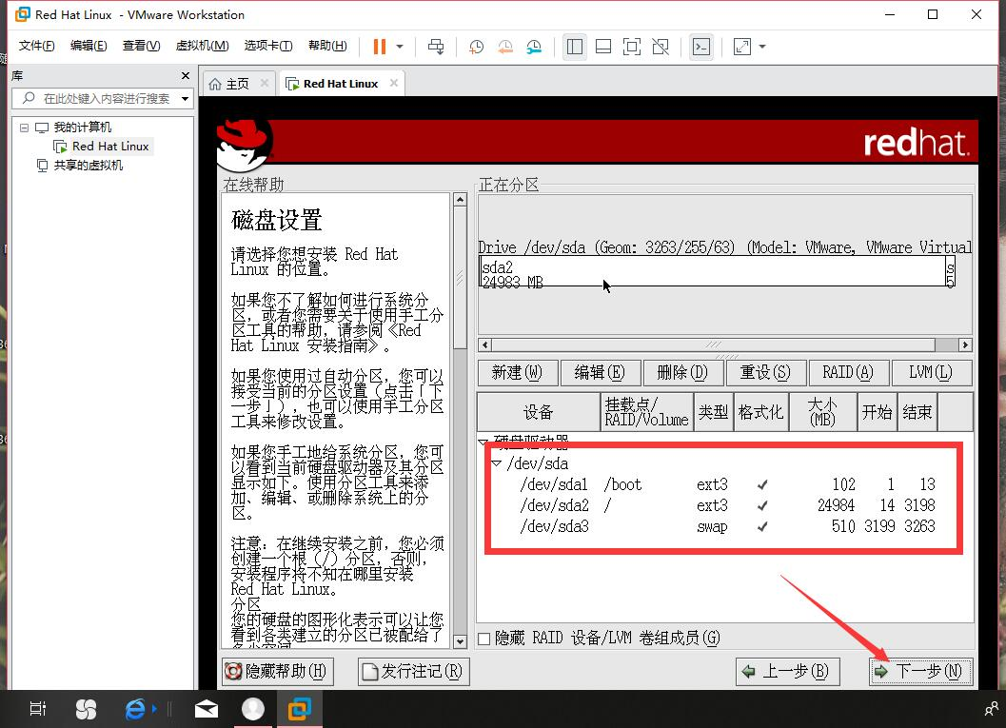
Task: Collapse the 硬盘驱动器 tree node
Action: 483,442
